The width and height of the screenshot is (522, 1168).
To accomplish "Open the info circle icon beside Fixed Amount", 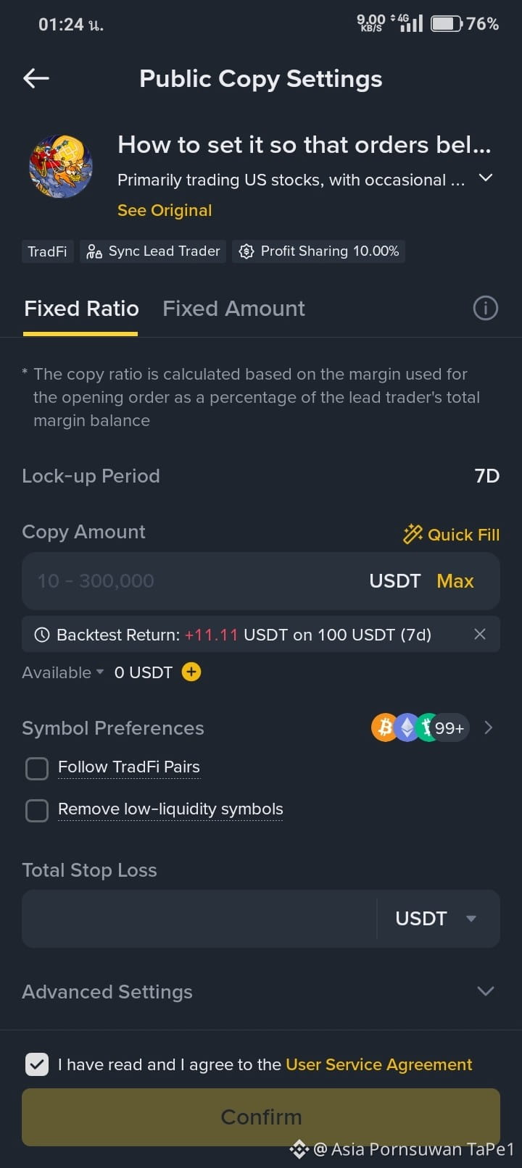I will click(x=485, y=308).
